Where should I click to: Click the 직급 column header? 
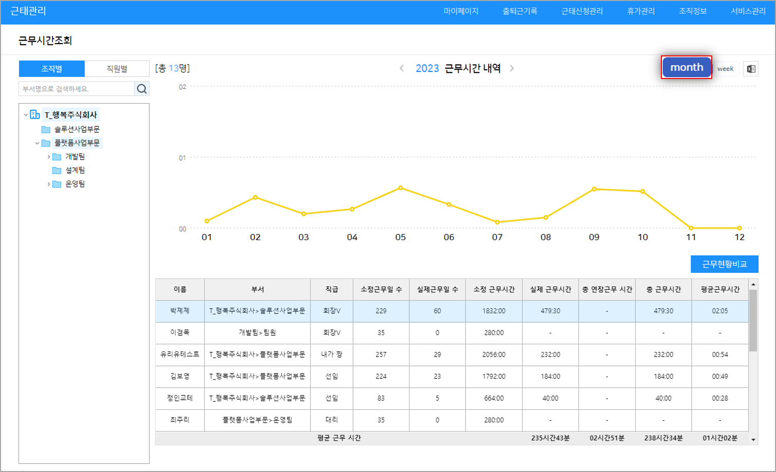point(332,289)
